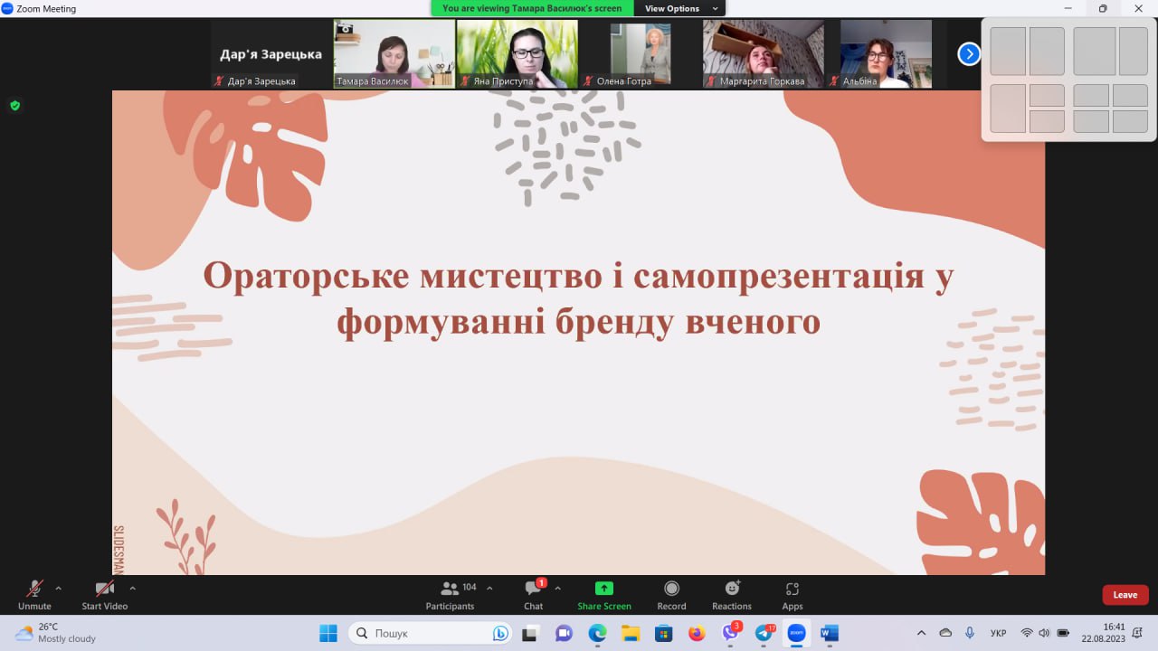
Task: Choose wide left zone of uneven snap layout
Action: [x=1095, y=51]
